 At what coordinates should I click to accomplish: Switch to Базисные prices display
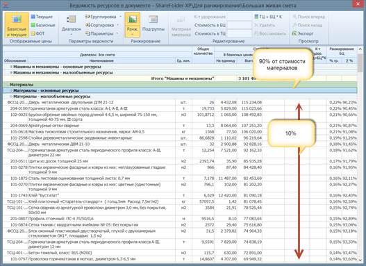43,25
